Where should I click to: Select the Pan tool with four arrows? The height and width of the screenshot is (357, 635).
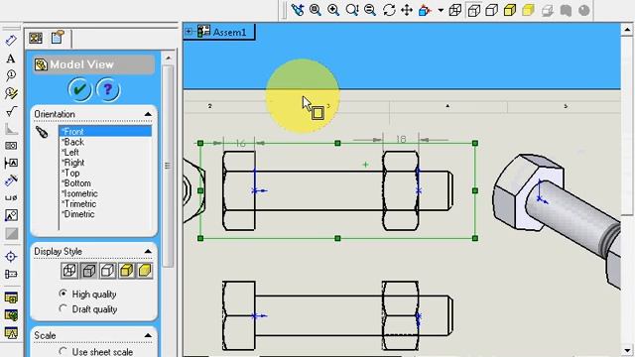407,10
